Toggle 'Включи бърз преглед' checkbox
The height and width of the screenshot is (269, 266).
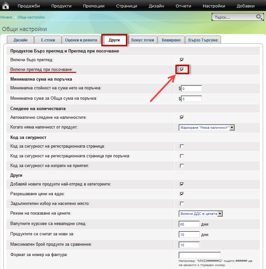[182, 60]
